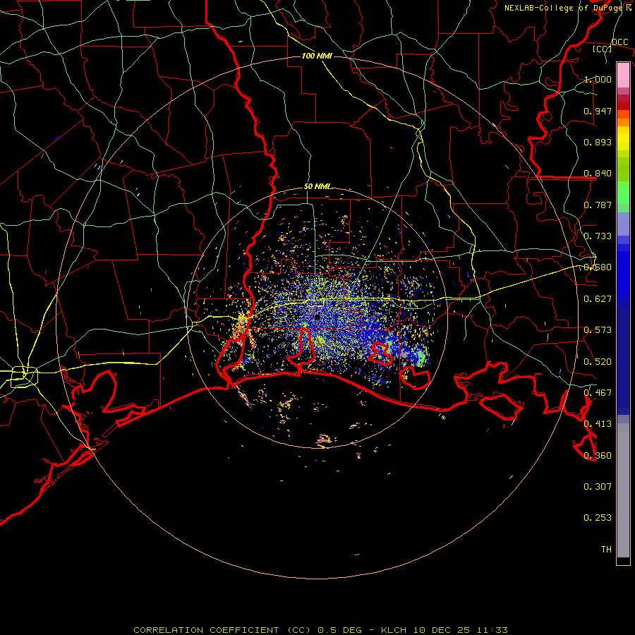
Task: Click the 0.360 color scale value
Action: pos(598,456)
